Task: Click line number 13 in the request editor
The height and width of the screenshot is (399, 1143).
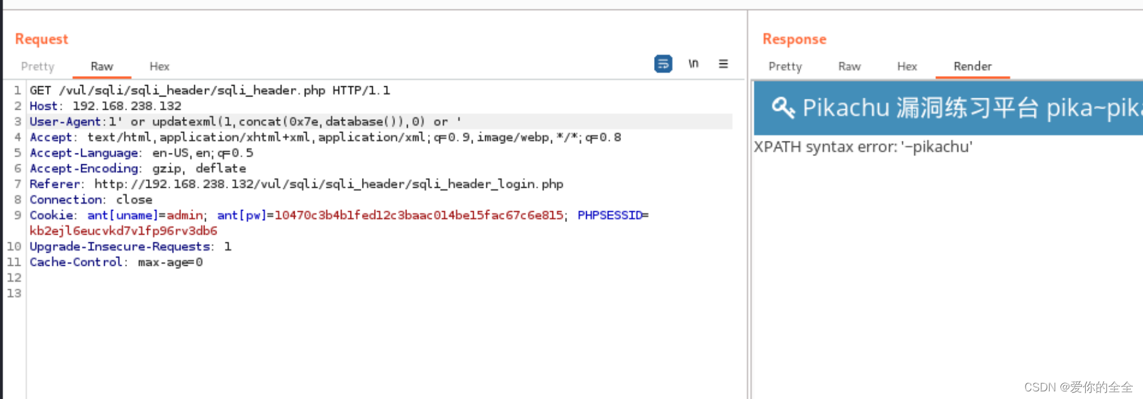Action: tap(14, 293)
